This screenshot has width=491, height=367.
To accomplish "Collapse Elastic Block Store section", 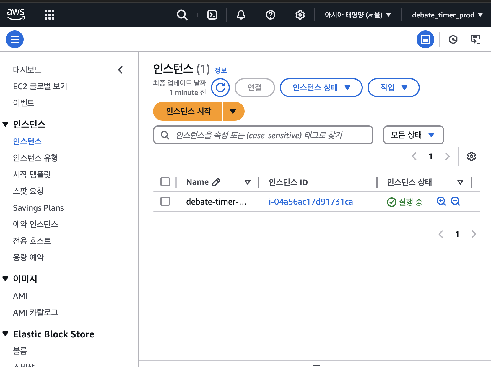I will 5,334.
